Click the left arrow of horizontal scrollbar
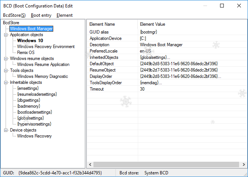This screenshot has width=248, height=177. 90,164
